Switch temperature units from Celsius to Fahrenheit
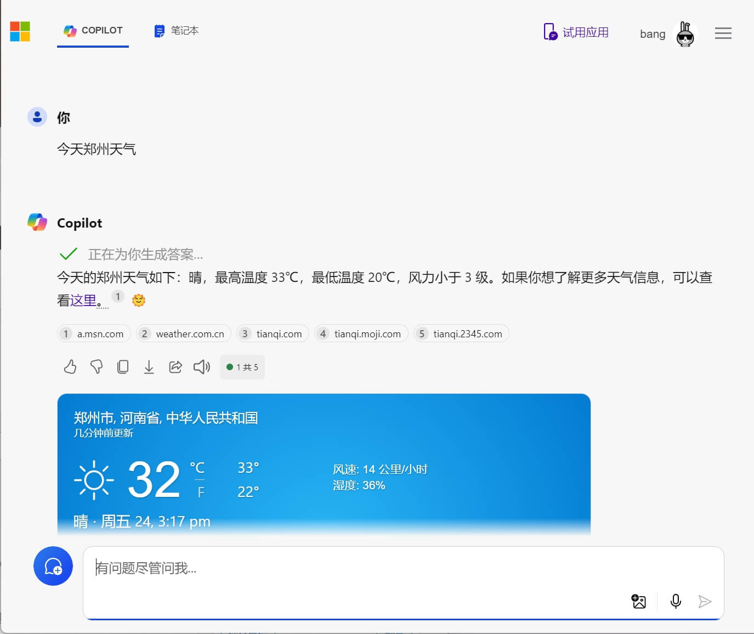Image resolution: width=754 pixels, height=634 pixels. pyautogui.click(x=201, y=492)
